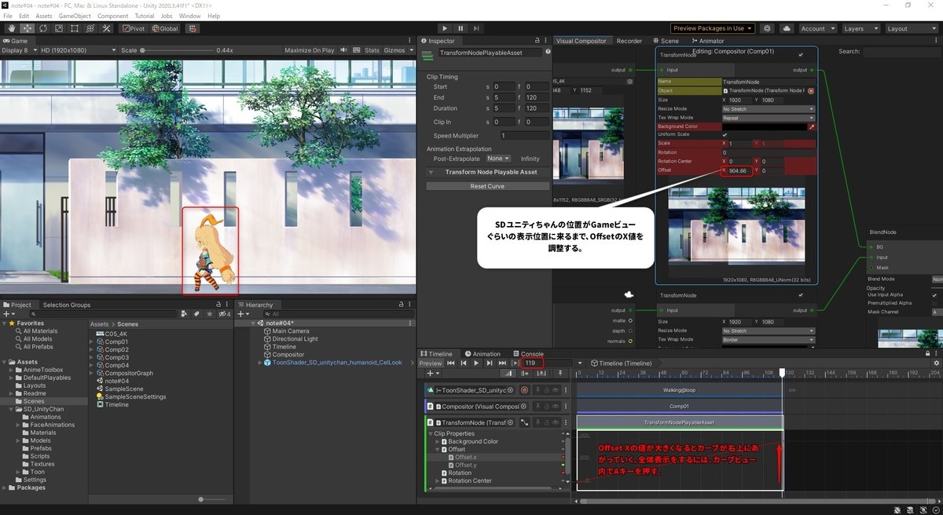Image resolution: width=943 pixels, height=515 pixels.
Task: Step to previous frame in Timeline
Action: click(464, 363)
